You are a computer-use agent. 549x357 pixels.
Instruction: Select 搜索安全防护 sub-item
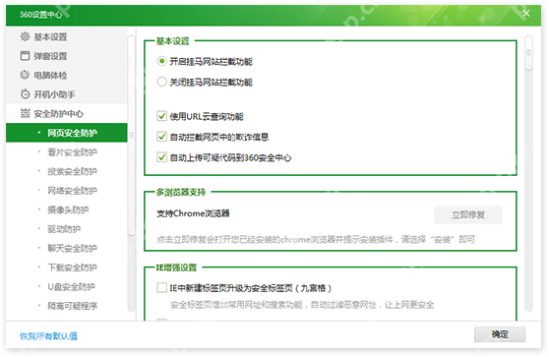pyautogui.click(x=66, y=171)
